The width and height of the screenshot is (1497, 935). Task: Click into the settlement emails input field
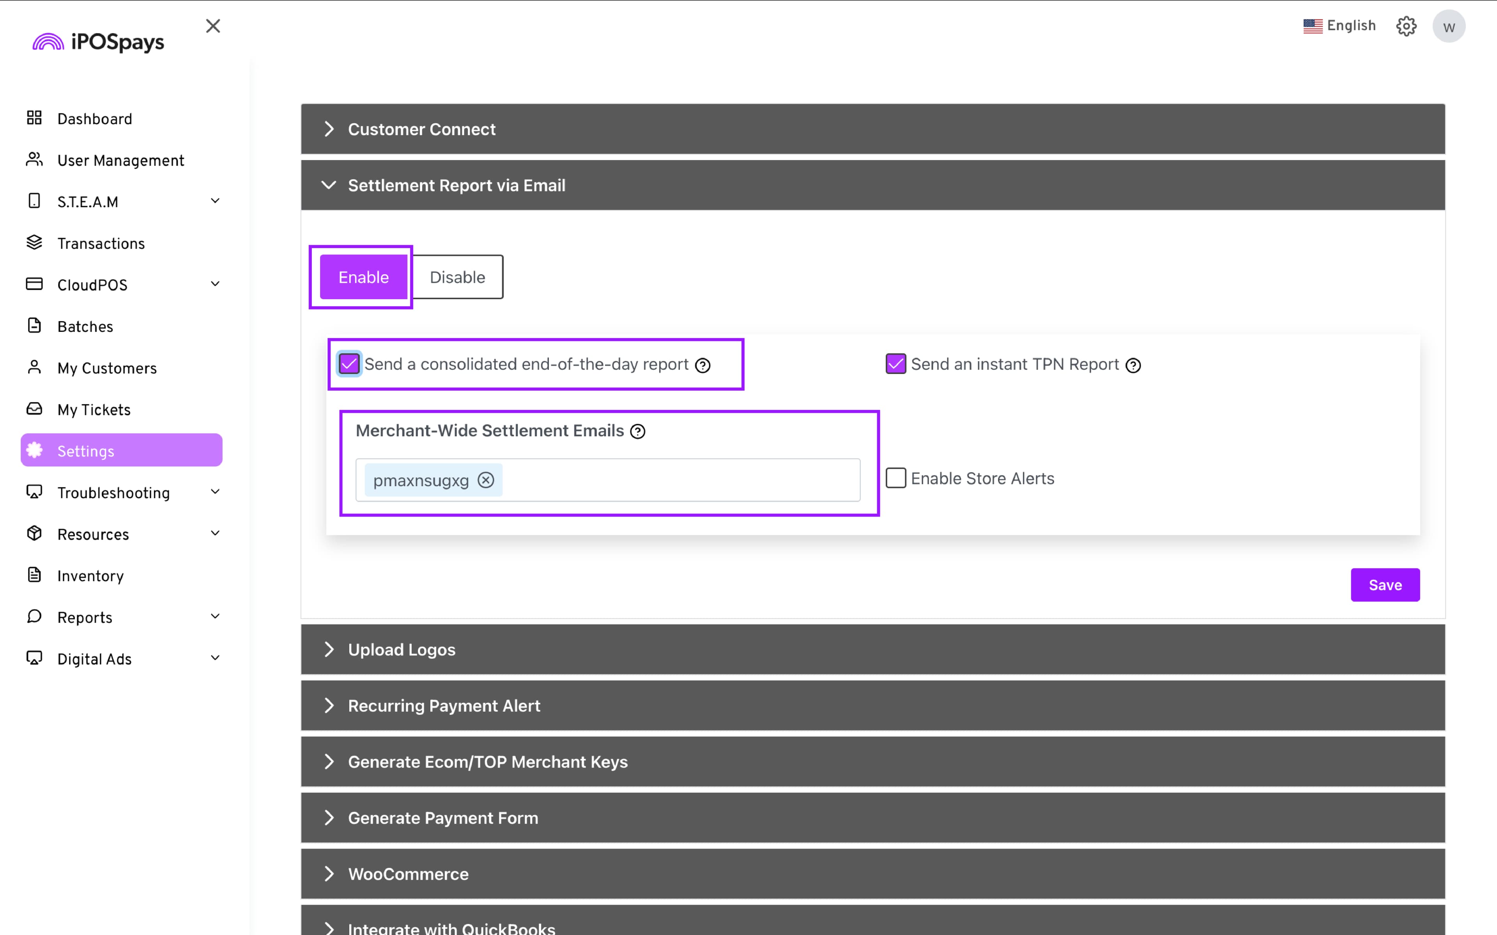click(x=680, y=480)
